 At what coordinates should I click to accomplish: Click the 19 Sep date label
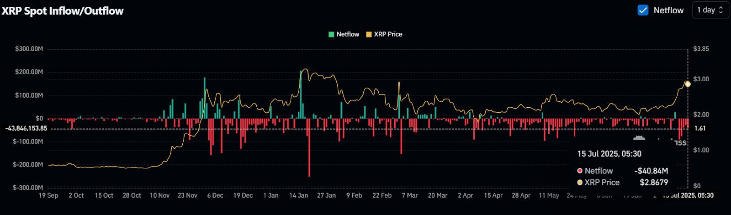(x=48, y=195)
